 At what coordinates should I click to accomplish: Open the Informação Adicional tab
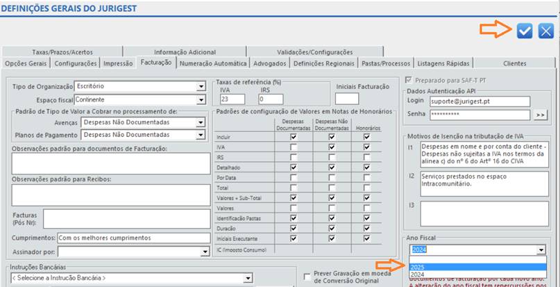pos(185,52)
